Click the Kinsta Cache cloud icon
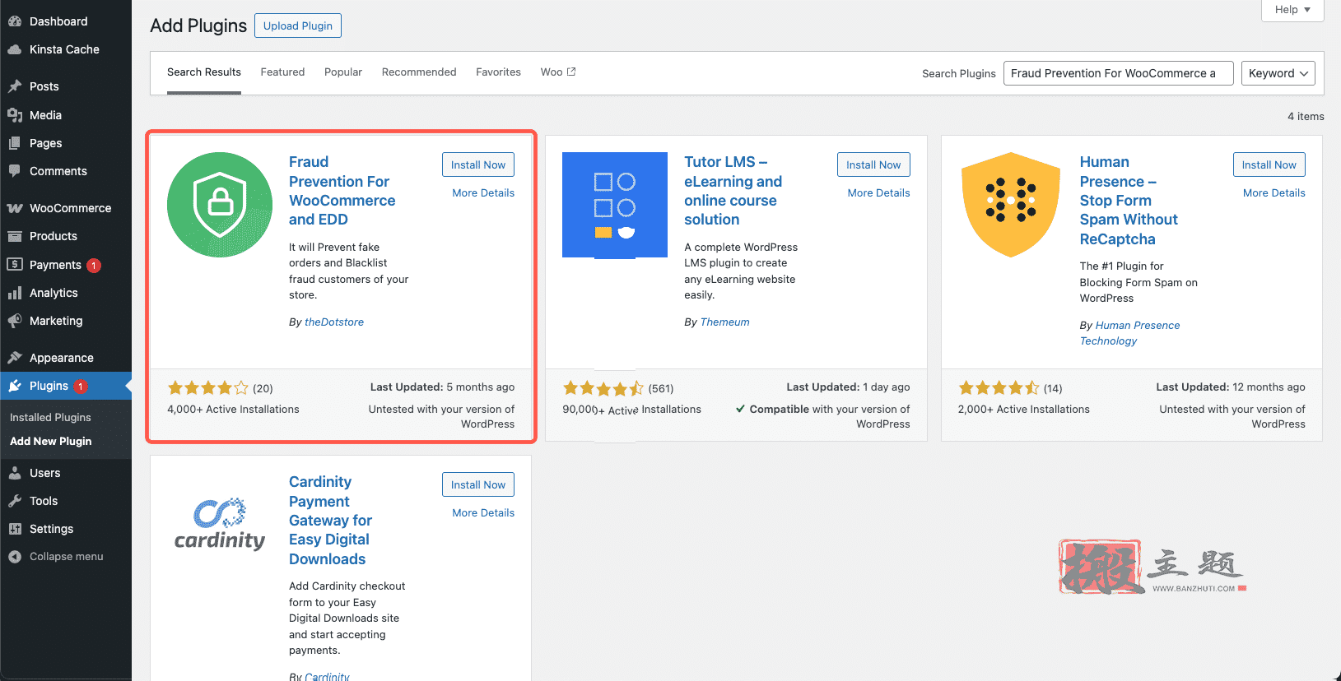The height and width of the screenshot is (681, 1341). 15,49
